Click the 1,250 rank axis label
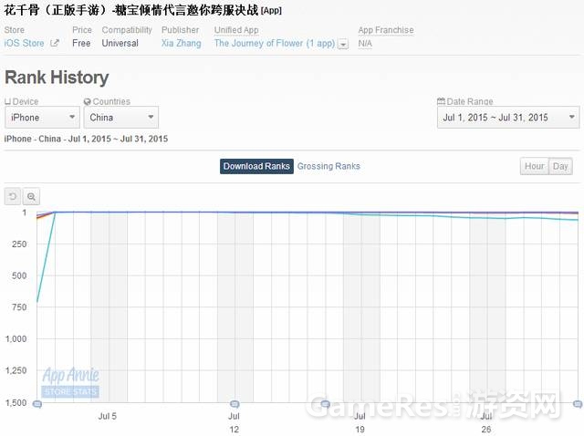Image resolution: width=584 pixels, height=436 pixels. [x=16, y=371]
